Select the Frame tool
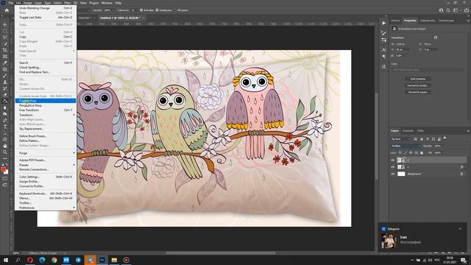471x265 pixels. click(5, 56)
